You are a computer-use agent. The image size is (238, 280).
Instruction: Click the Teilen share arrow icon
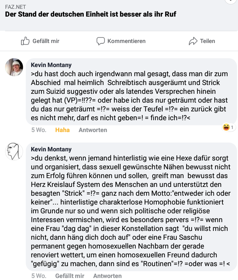click(x=193, y=41)
